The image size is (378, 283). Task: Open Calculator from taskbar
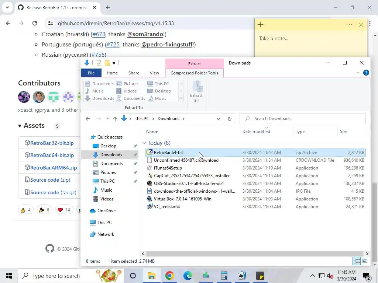[224, 276]
